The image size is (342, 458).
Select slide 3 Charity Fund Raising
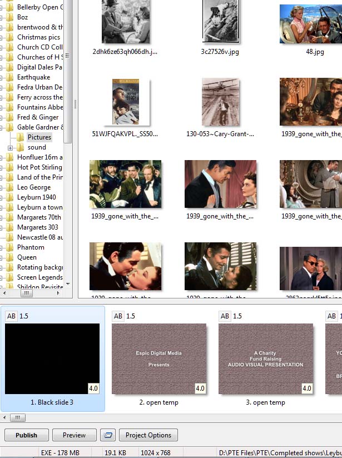click(266, 359)
